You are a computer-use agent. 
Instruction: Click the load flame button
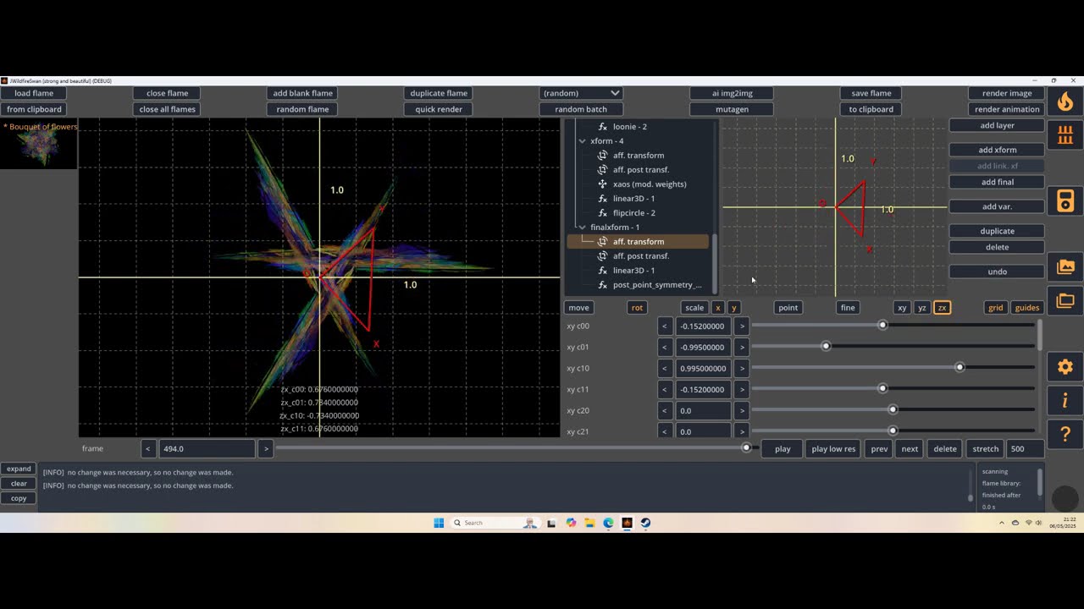tap(34, 93)
